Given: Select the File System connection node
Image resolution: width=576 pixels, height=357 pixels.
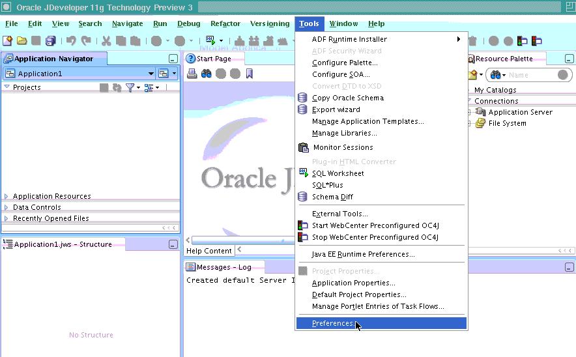Looking at the screenshot, I should [x=508, y=123].
